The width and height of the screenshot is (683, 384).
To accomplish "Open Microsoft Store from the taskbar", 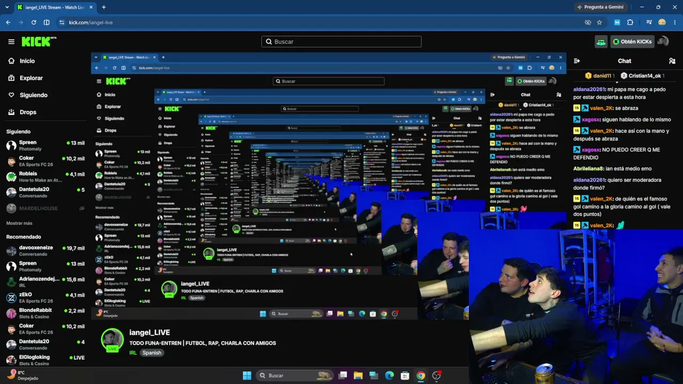I will point(405,375).
